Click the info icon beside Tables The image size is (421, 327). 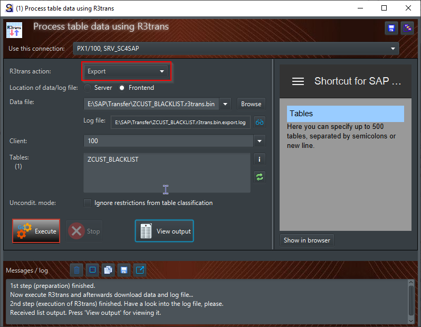pos(259,159)
